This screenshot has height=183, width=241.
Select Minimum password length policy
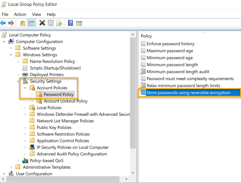(x=172, y=65)
